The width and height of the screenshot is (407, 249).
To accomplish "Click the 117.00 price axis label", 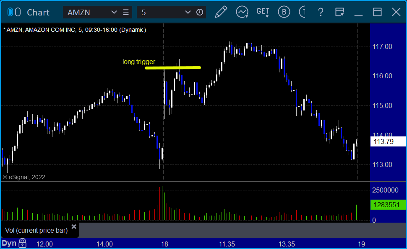I will [x=382, y=46].
